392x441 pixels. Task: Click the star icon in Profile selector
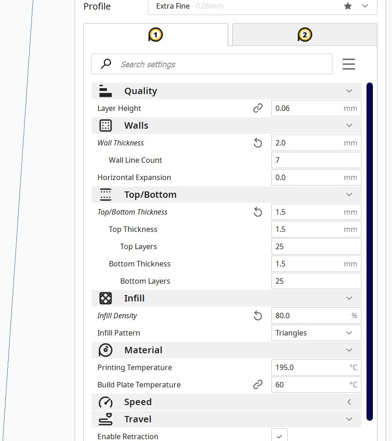[x=348, y=6]
